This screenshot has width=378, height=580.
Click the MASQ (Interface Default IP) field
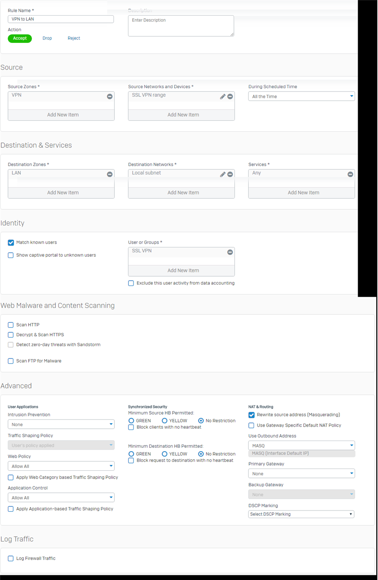click(x=302, y=454)
